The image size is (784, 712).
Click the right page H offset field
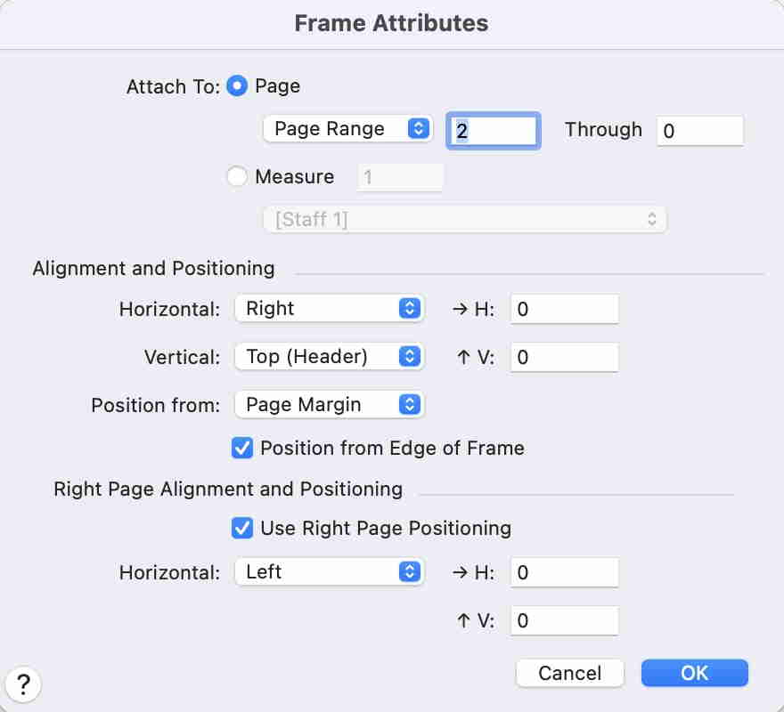565,573
